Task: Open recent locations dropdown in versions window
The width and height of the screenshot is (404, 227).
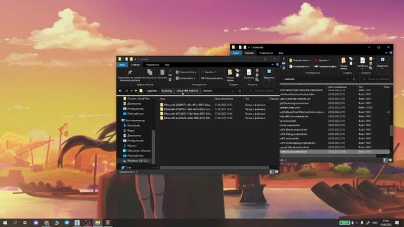Action: pyautogui.click(x=131, y=91)
